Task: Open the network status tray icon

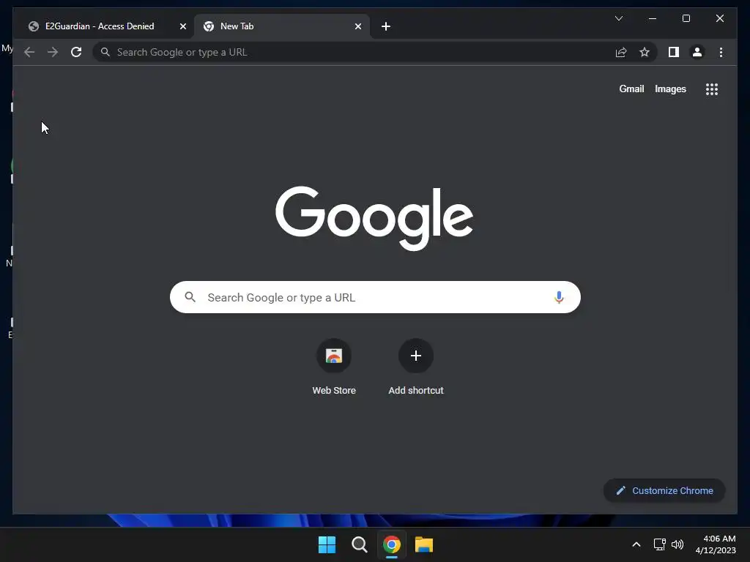Action: (660, 544)
